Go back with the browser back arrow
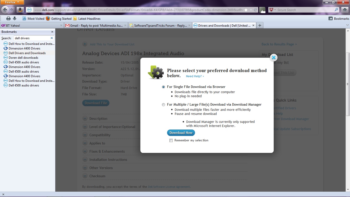Screen dimensions: 350x197 [5, 10]
